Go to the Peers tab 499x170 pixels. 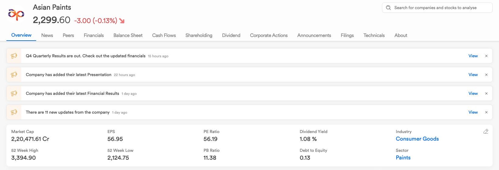tap(68, 35)
